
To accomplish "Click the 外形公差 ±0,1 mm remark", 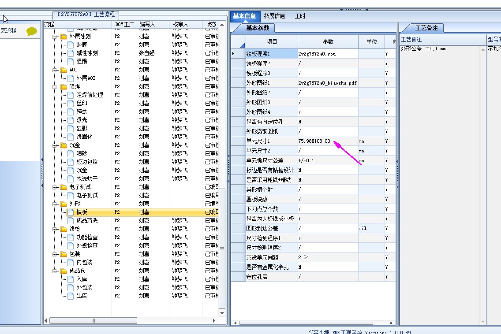I will (423, 48).
